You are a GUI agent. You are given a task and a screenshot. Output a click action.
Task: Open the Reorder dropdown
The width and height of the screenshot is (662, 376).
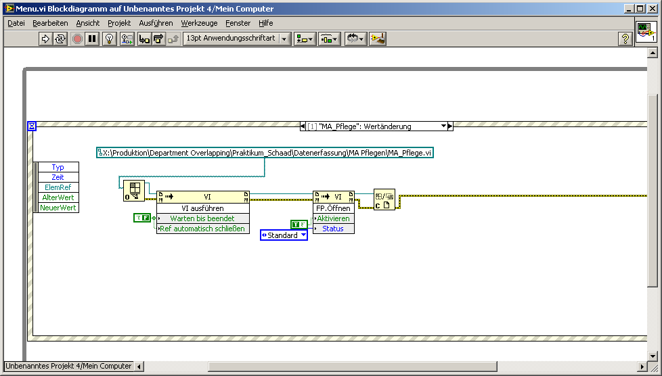[x=355, y=39]
